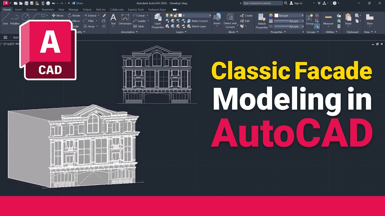Expand the Block panel

tap(233, 32)
